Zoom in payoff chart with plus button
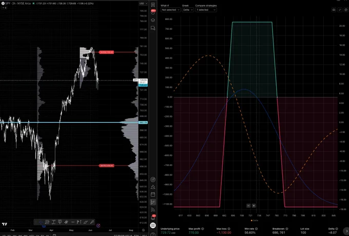This screenshot has height=236, width=349. tap(254, 206)
